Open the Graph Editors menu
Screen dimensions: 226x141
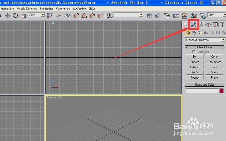pos(27,9)
